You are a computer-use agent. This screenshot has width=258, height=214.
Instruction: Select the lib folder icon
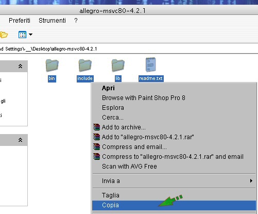click(118, 65)
